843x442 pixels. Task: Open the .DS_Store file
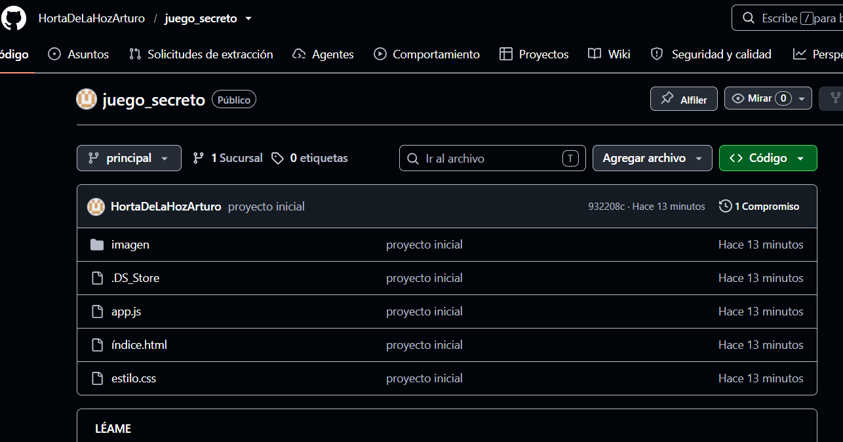pyautogui.click(x=136, y=278)
